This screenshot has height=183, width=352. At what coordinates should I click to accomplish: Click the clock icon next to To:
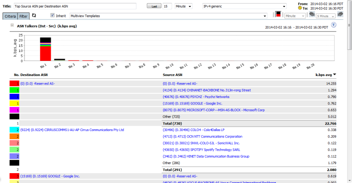[x=300, y=8]
